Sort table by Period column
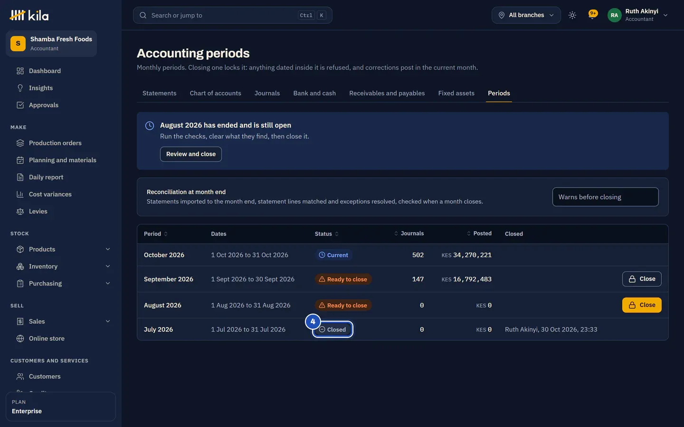Viewport: 684px width, 427px height. [156, 234]
